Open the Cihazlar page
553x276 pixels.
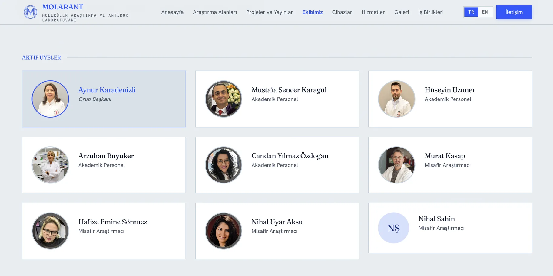[342, 12]
